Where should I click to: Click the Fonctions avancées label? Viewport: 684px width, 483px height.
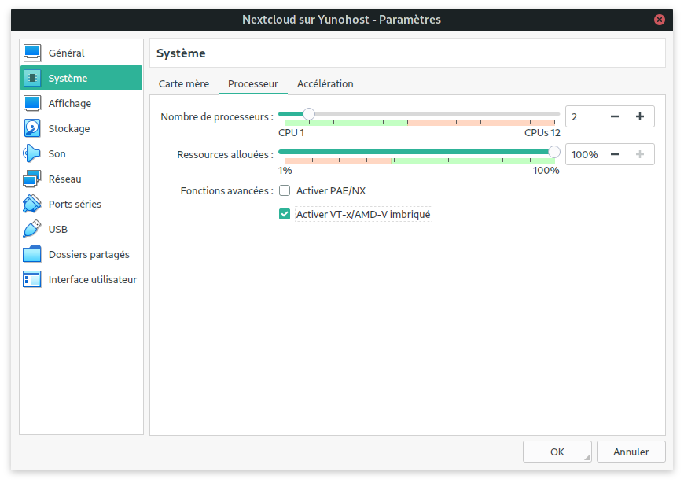(227, 190)
